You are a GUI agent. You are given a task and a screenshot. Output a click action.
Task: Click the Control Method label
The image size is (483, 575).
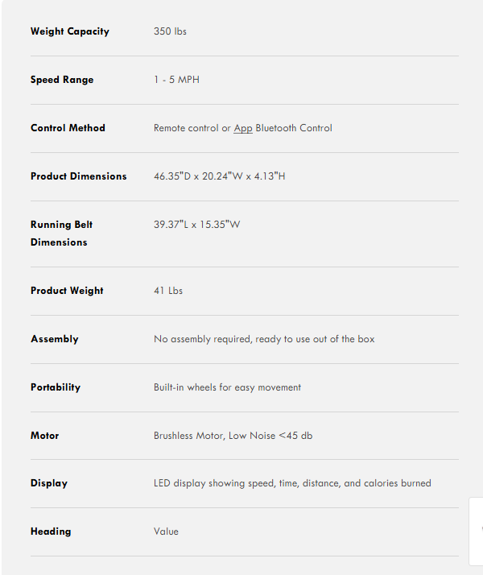click(x=68, y=128)
